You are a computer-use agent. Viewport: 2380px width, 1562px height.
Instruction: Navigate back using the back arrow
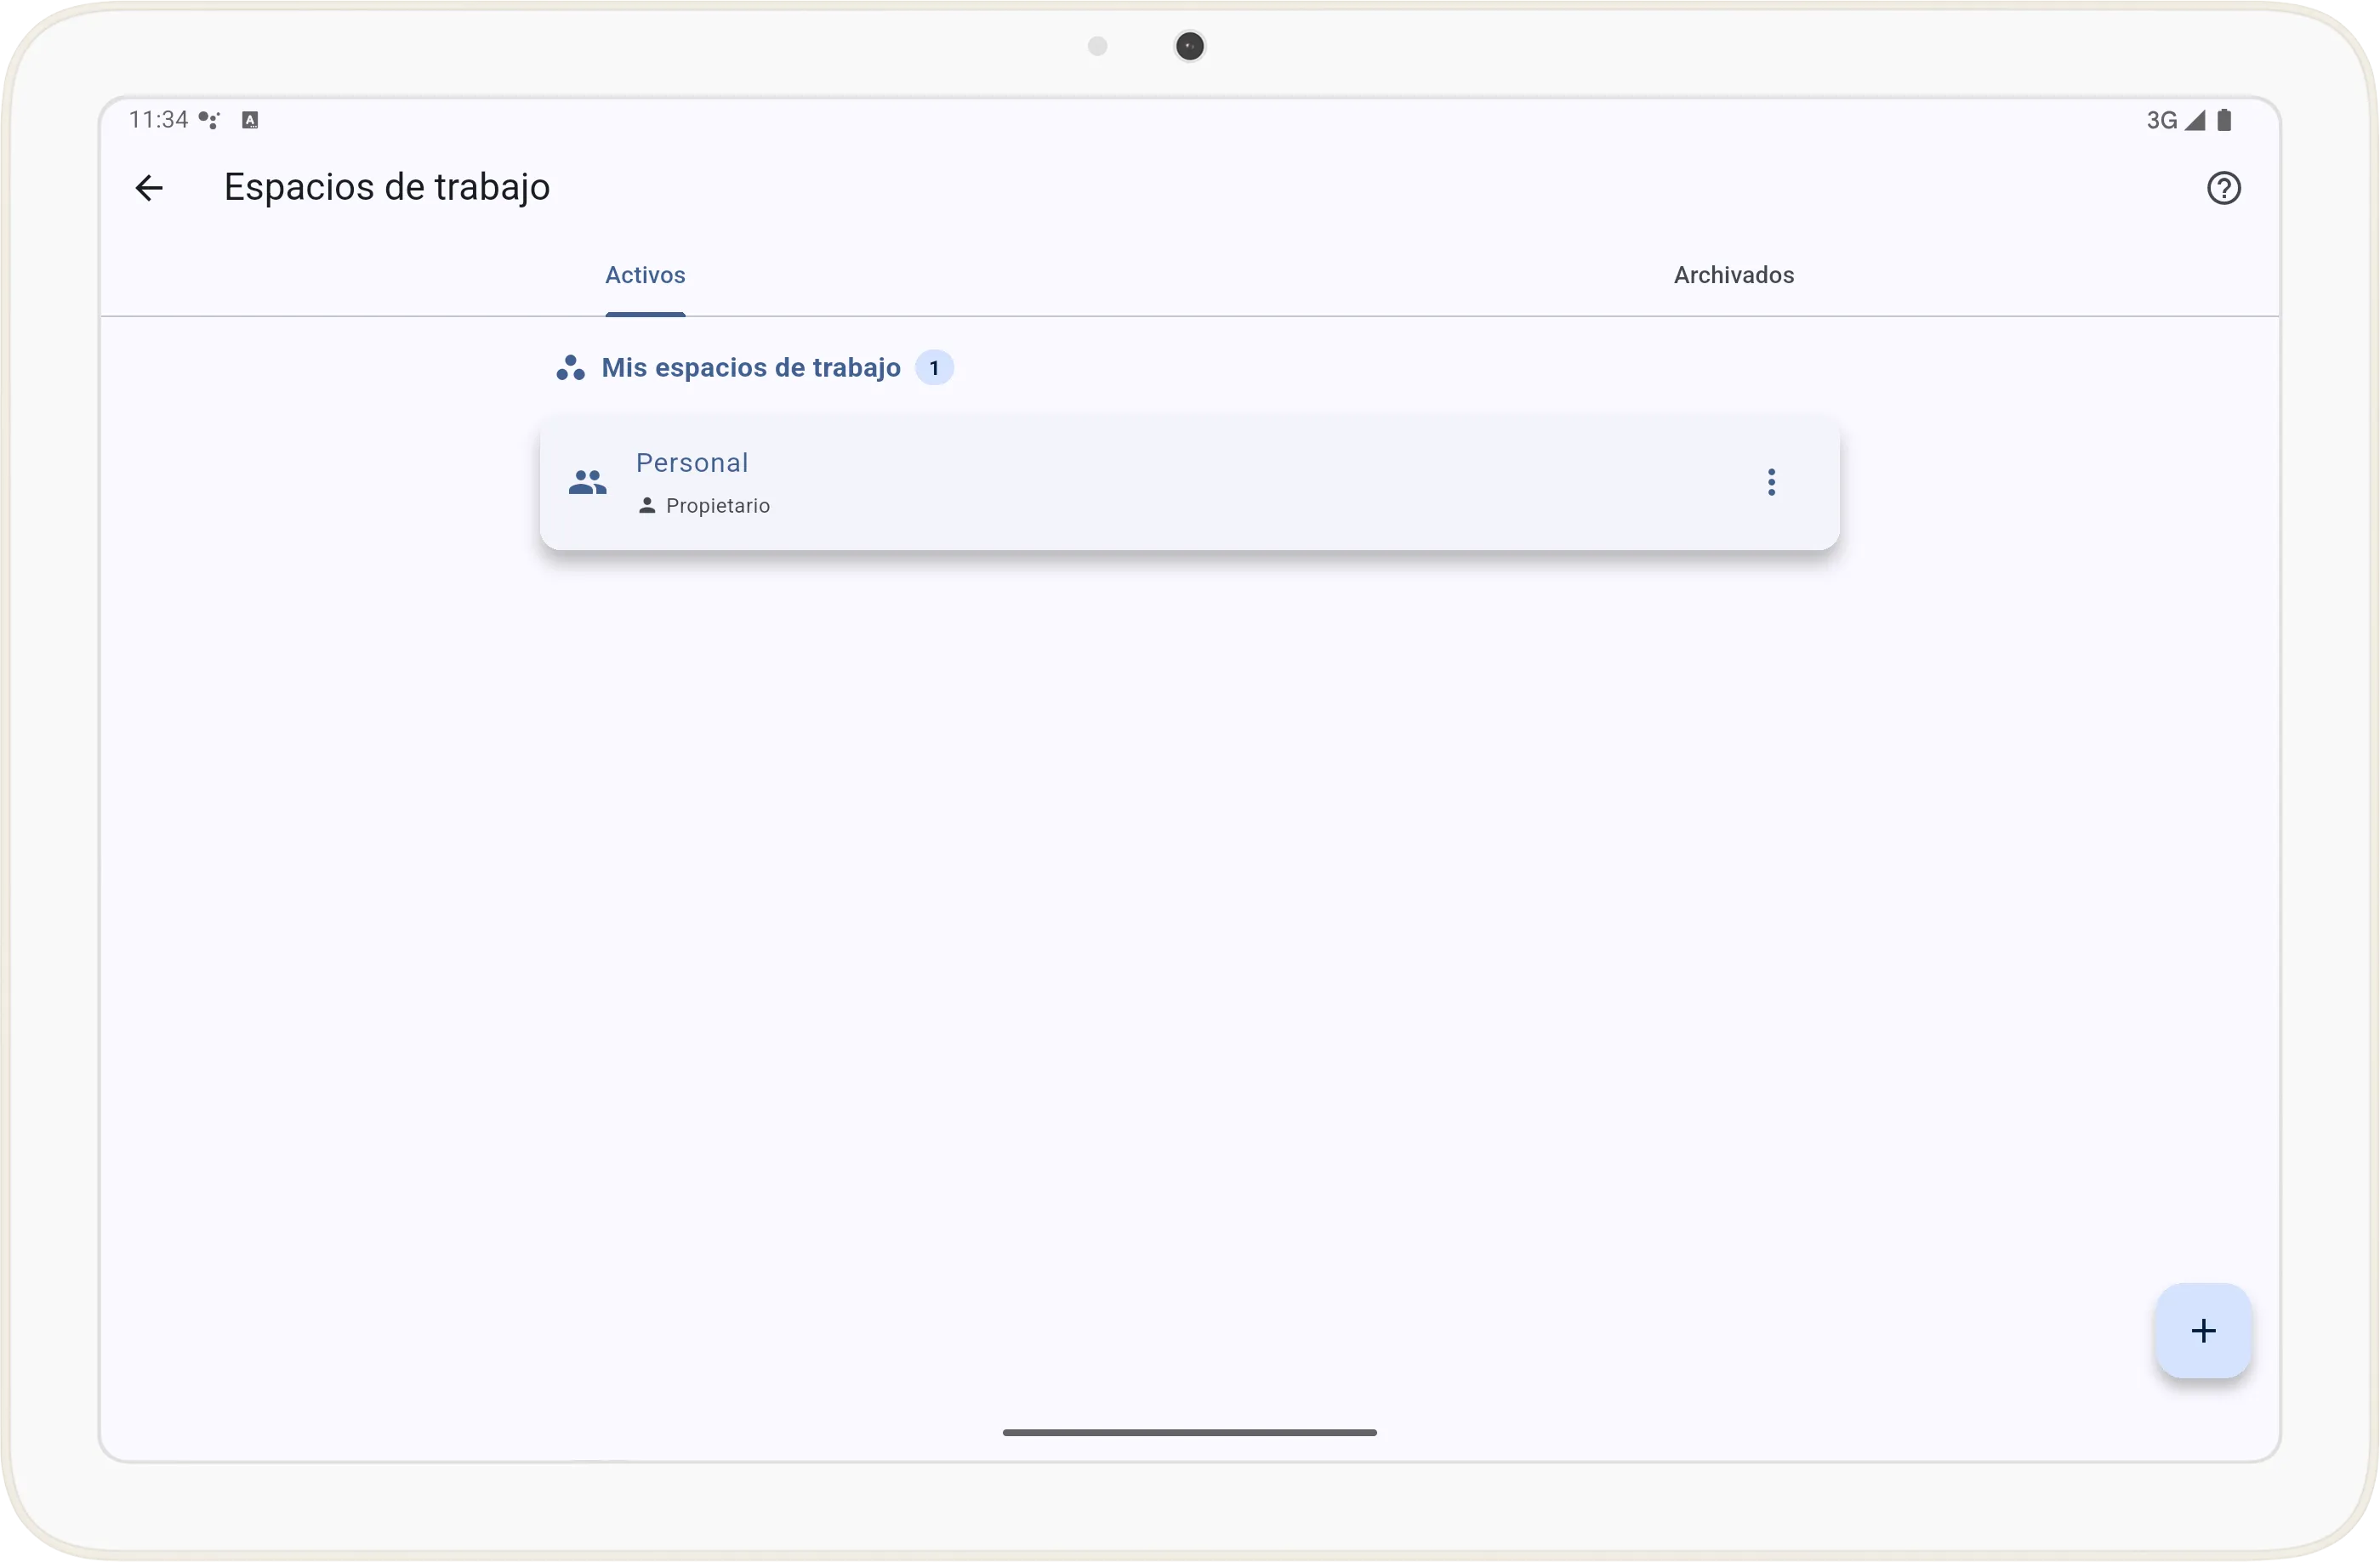(x=148, y=188)
